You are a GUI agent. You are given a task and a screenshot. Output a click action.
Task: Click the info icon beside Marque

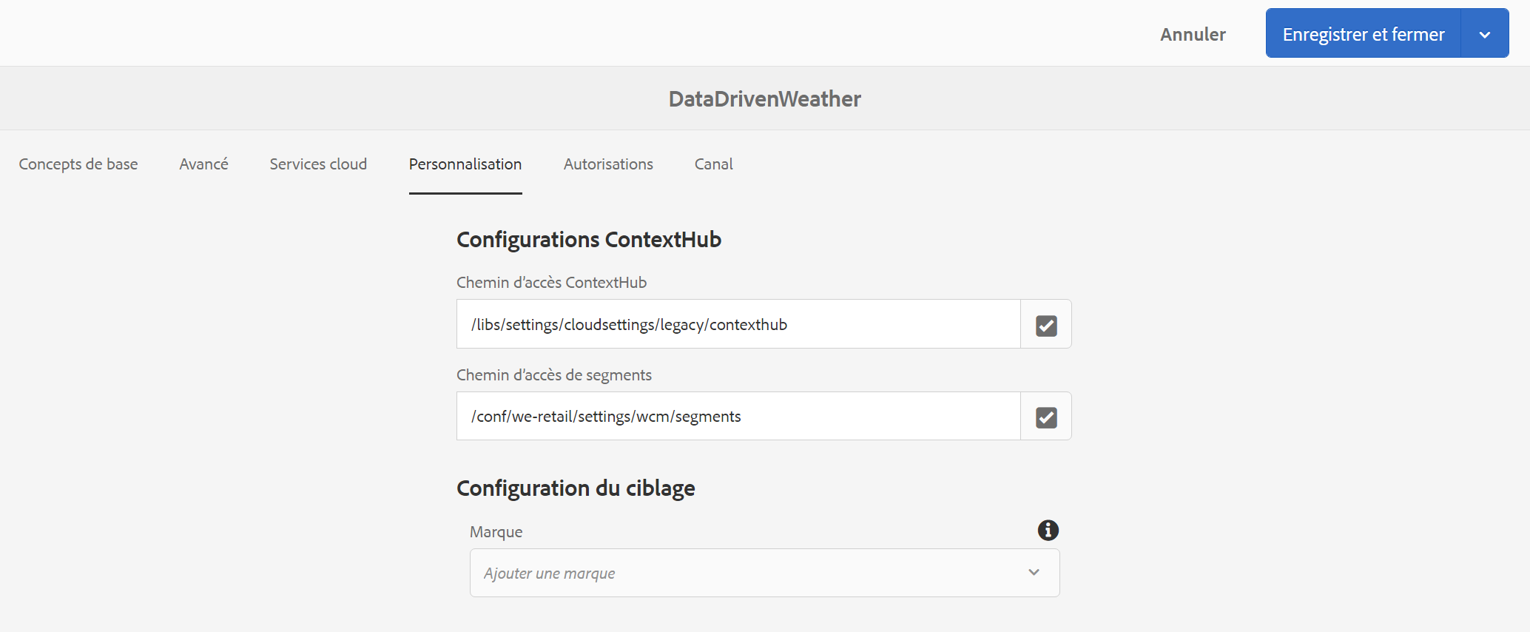[1048, 530]
